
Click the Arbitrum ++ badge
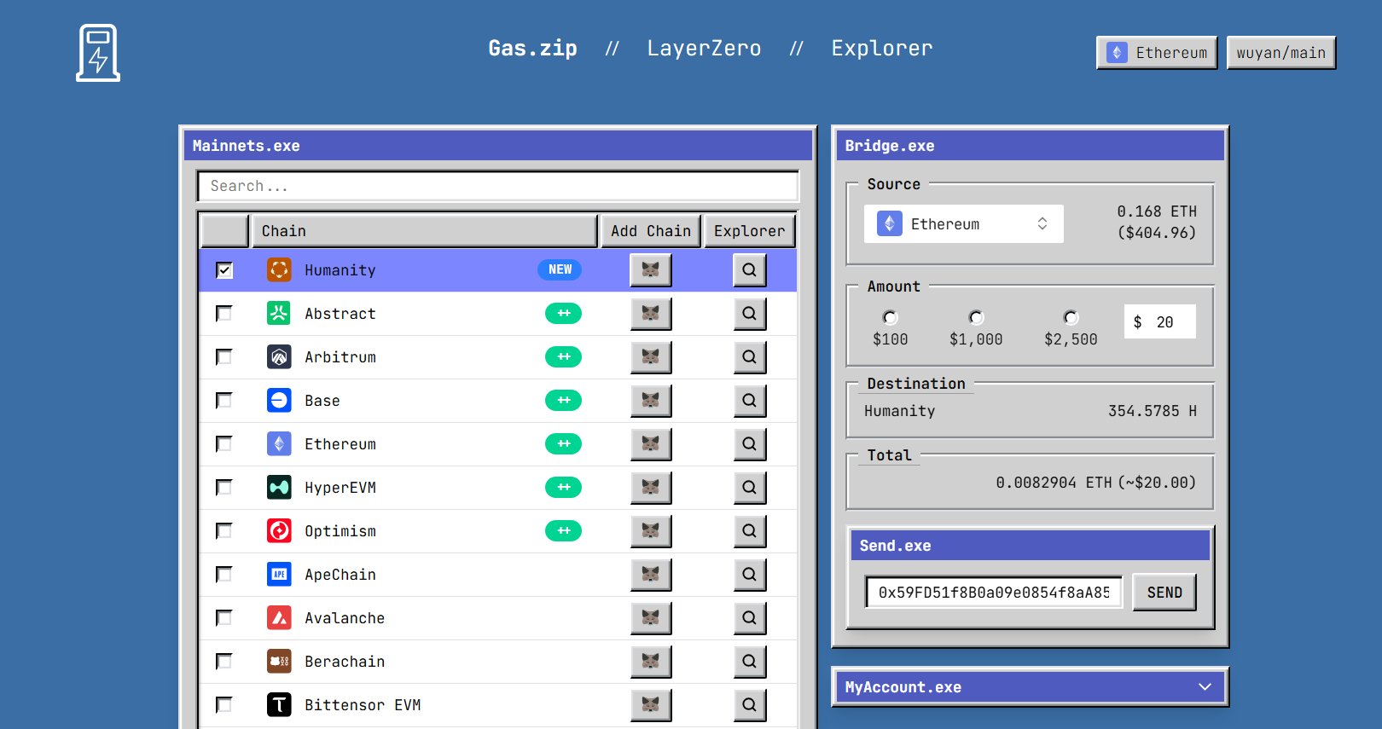[563, 357]
